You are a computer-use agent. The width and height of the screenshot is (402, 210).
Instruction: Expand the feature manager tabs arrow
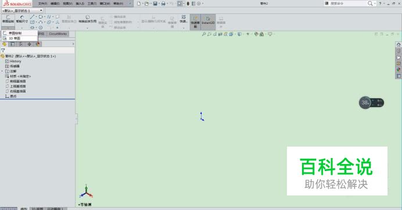73,44
